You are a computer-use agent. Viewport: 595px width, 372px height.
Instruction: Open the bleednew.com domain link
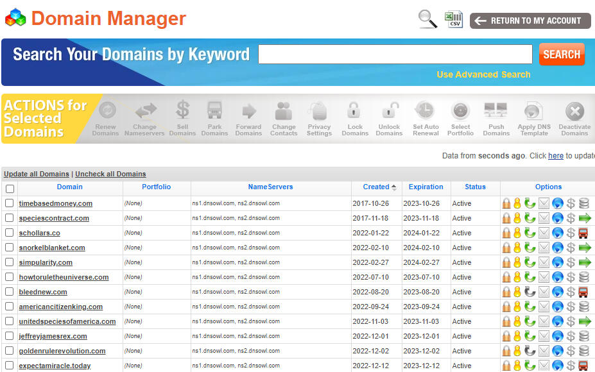coord(43,292)
